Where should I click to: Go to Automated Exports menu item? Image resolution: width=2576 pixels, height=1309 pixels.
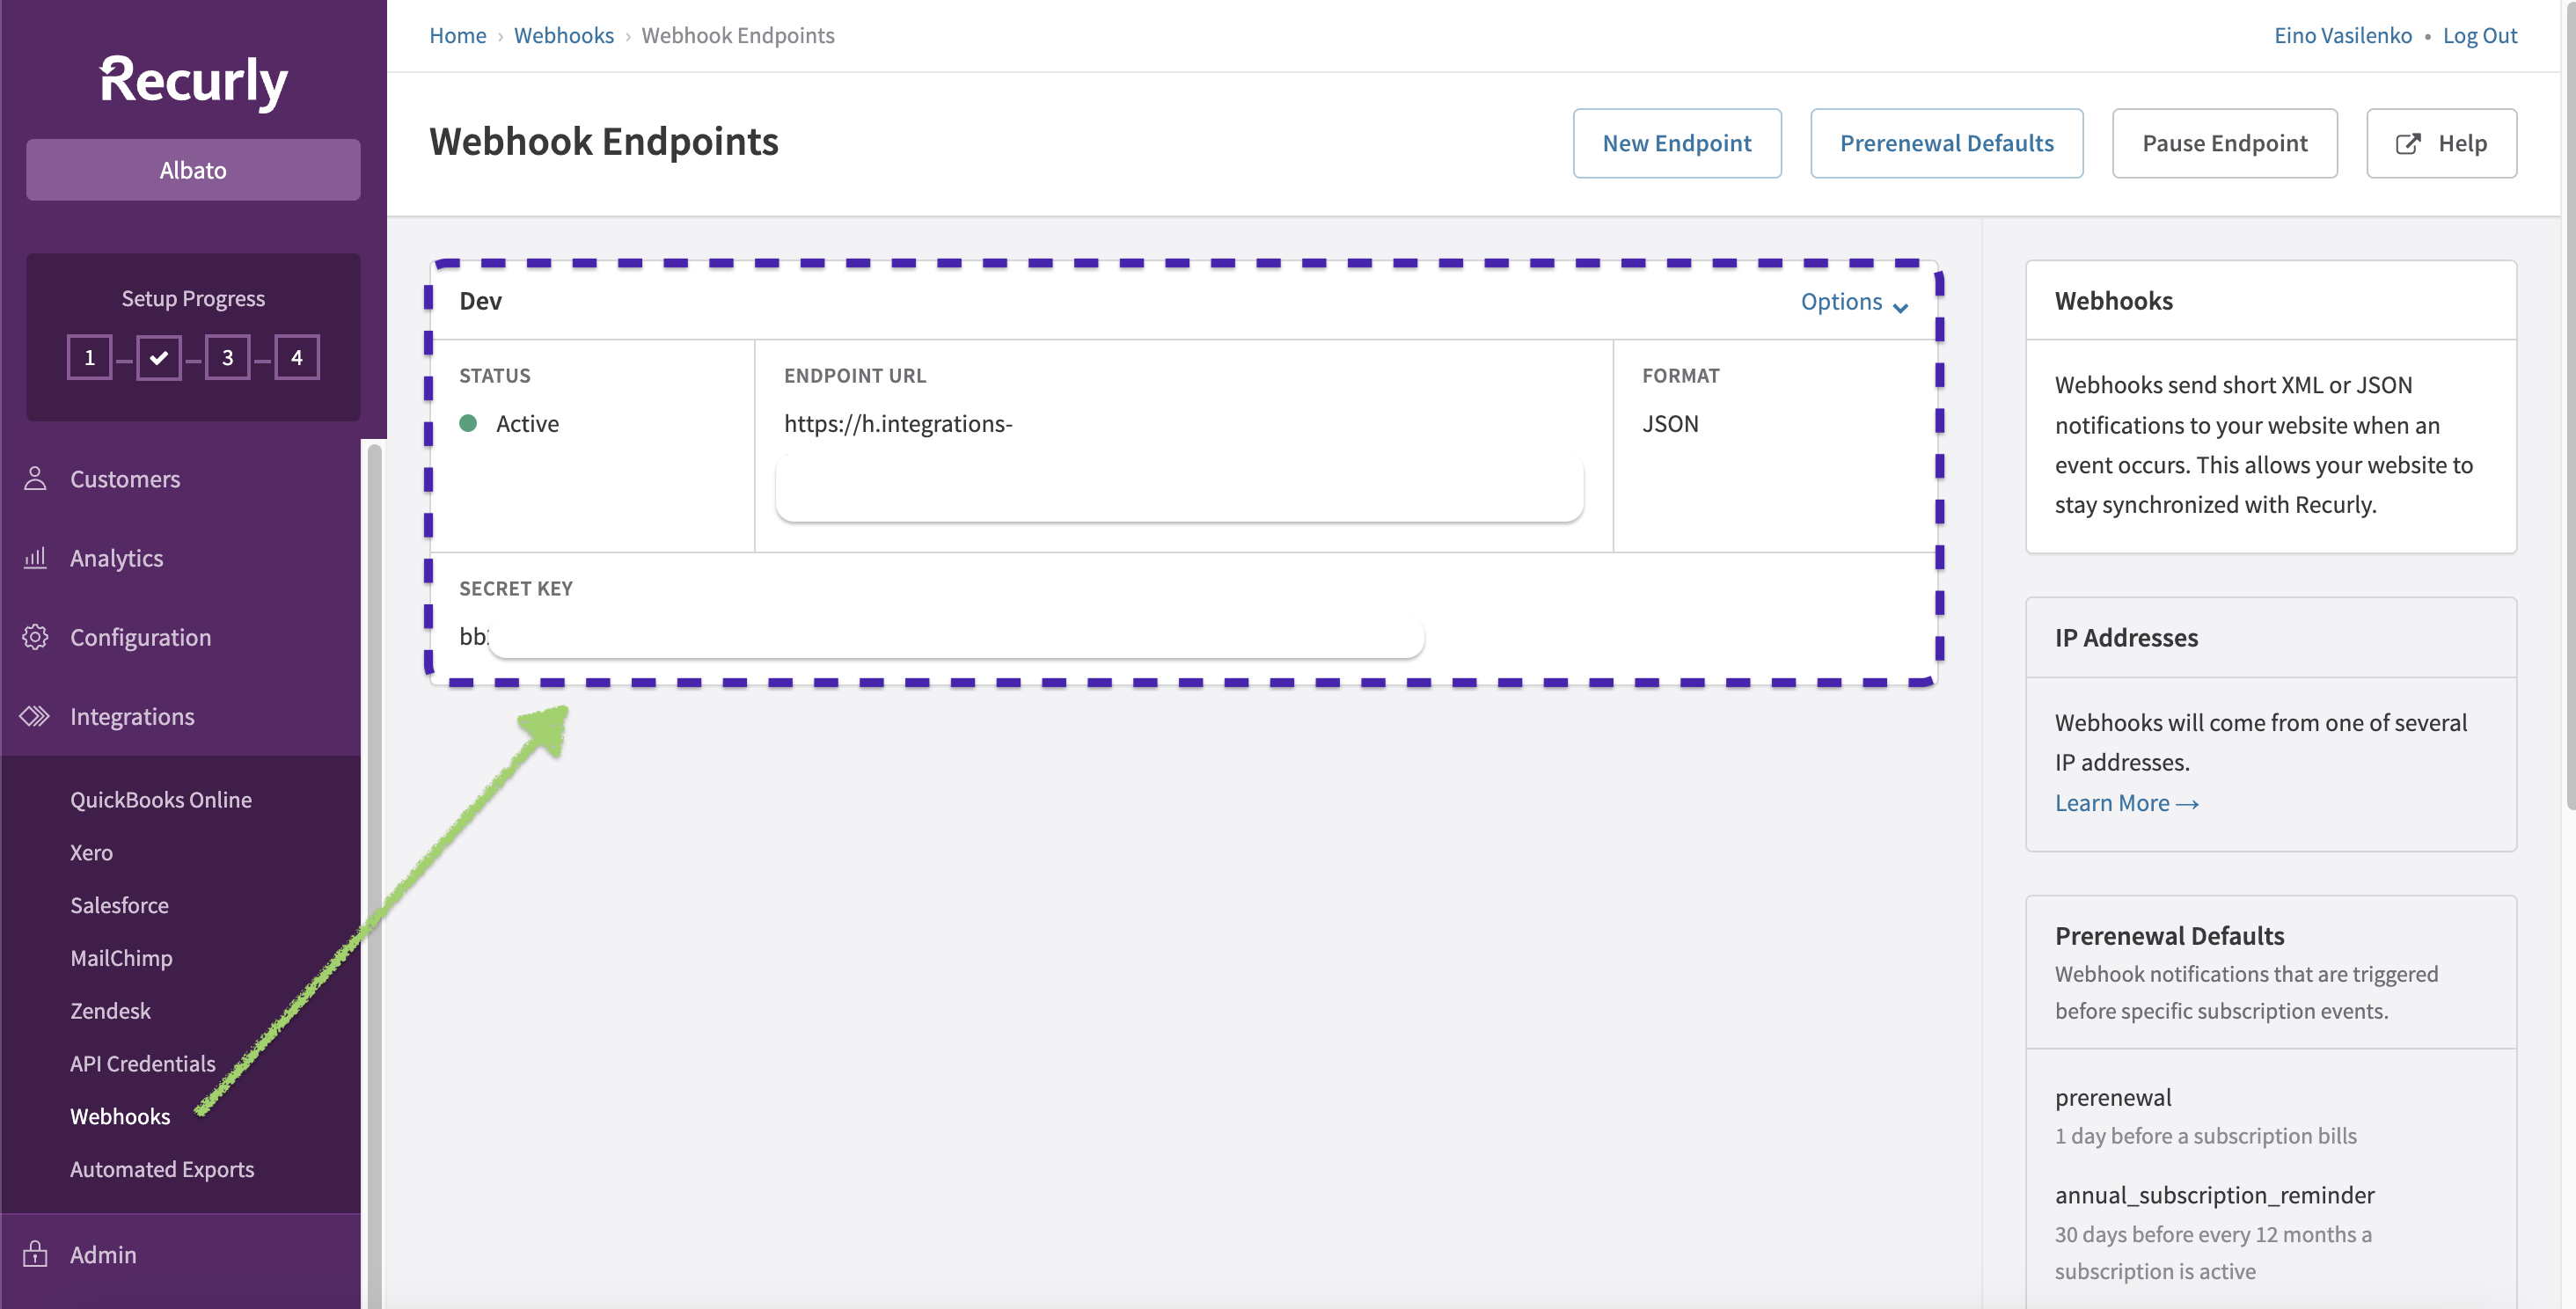click(x=162, y=1169)
